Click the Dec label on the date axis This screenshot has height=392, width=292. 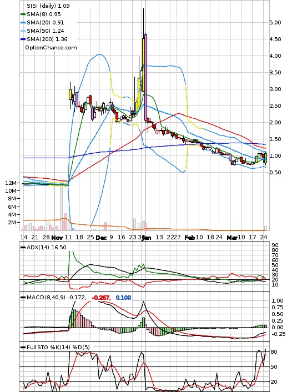[101, 238]
